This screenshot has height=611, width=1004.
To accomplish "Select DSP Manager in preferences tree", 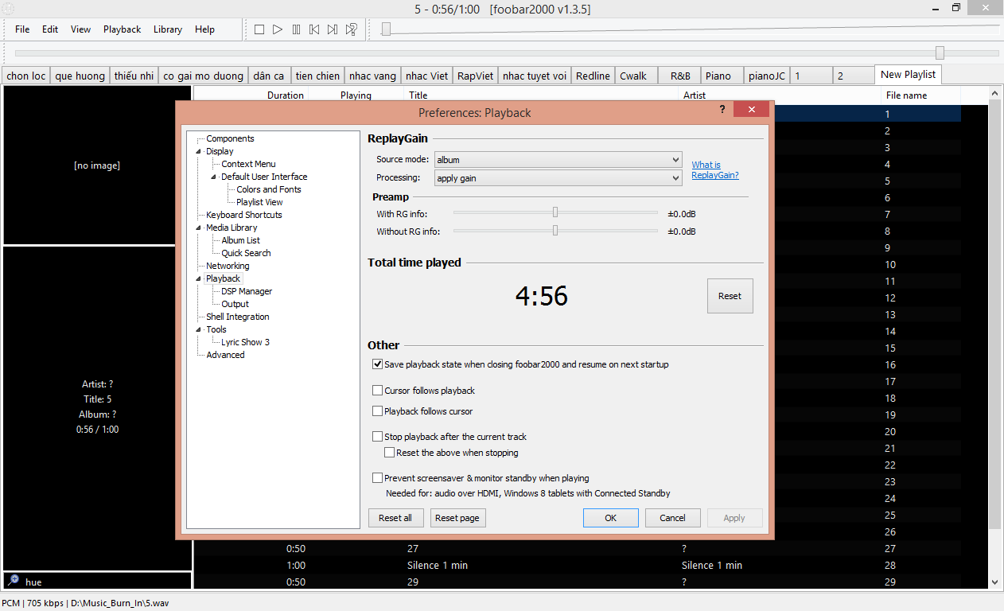I will (247, 291).
